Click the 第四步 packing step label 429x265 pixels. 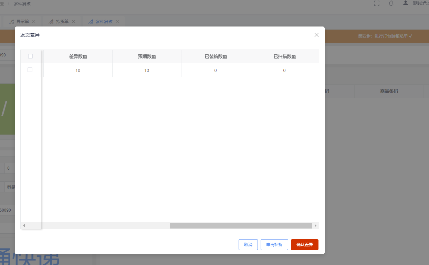(x=385, y=36)
